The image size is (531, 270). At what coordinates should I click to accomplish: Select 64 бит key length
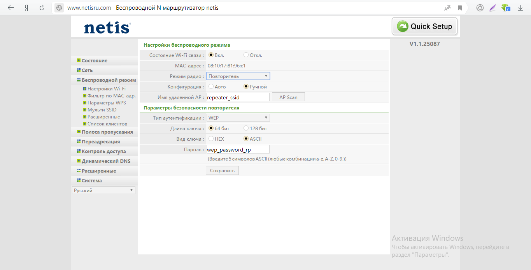(211, 128)
